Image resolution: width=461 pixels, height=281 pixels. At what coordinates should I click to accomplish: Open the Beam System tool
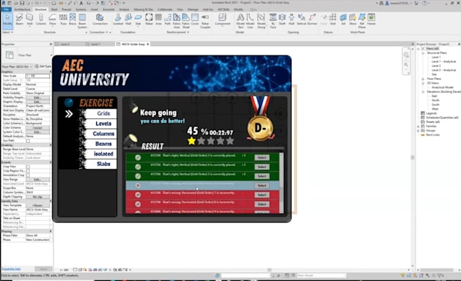coord(82,20)
